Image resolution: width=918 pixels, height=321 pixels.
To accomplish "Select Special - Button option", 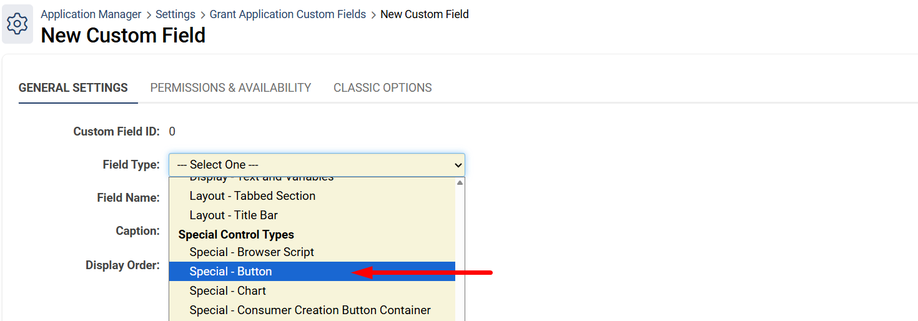I will click(312, 272).
